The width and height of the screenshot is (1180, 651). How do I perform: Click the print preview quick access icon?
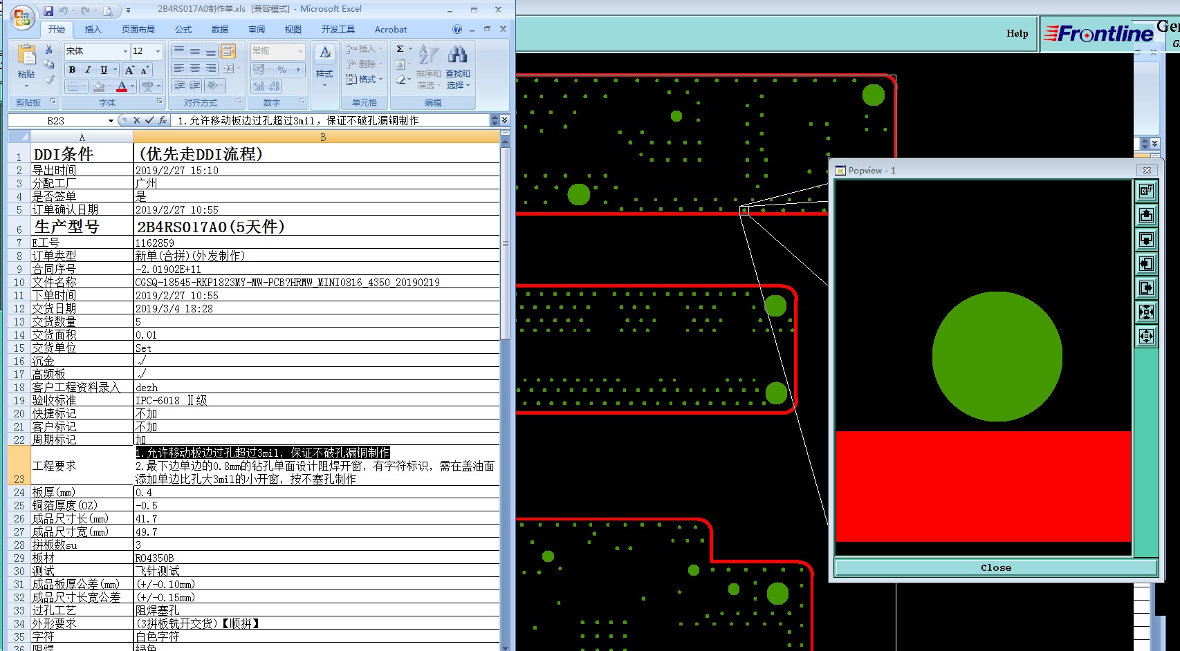coord(108,11)
